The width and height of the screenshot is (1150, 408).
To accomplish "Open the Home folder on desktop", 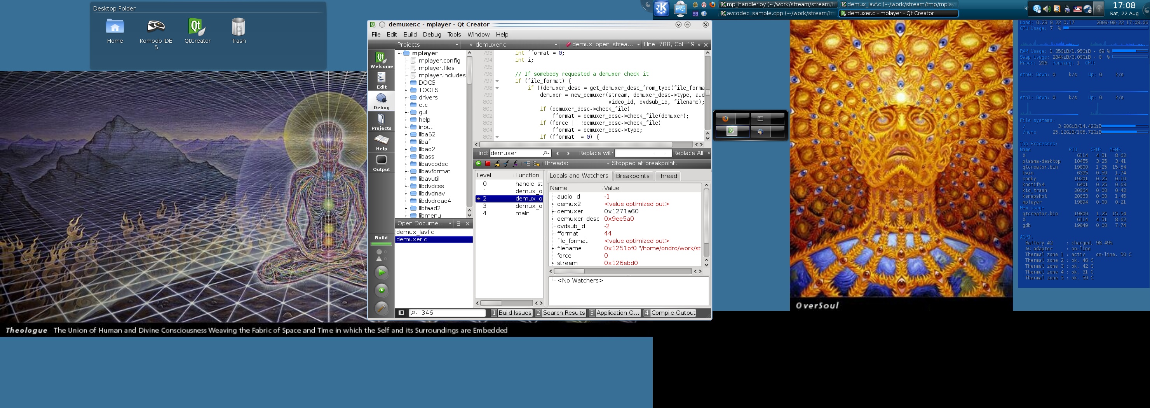I will click(115, 31).
